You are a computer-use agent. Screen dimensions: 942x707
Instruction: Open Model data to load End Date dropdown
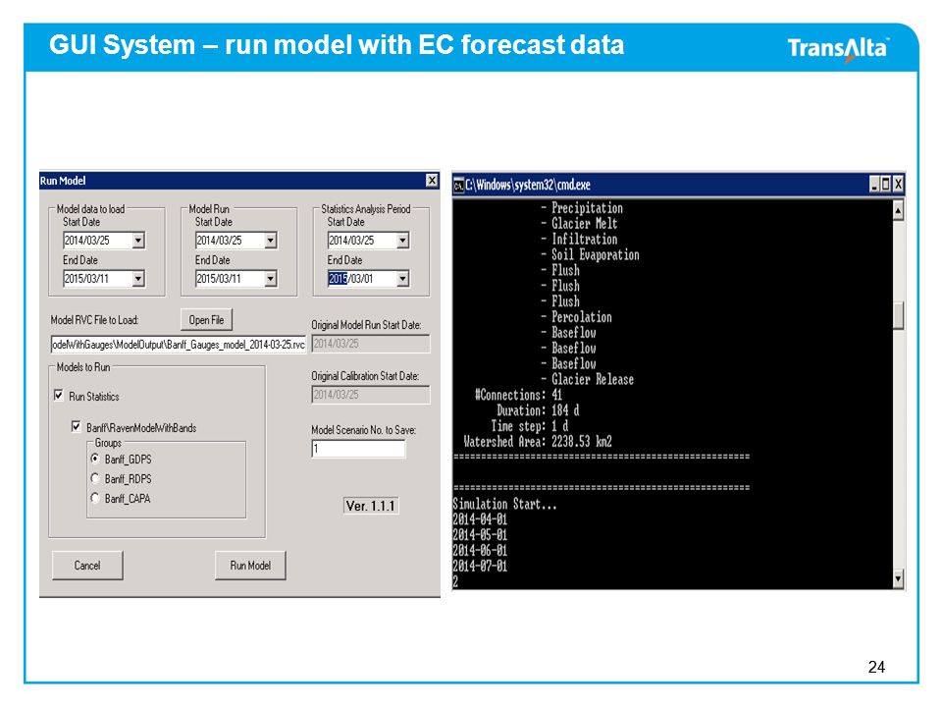(x=138, y=278)
